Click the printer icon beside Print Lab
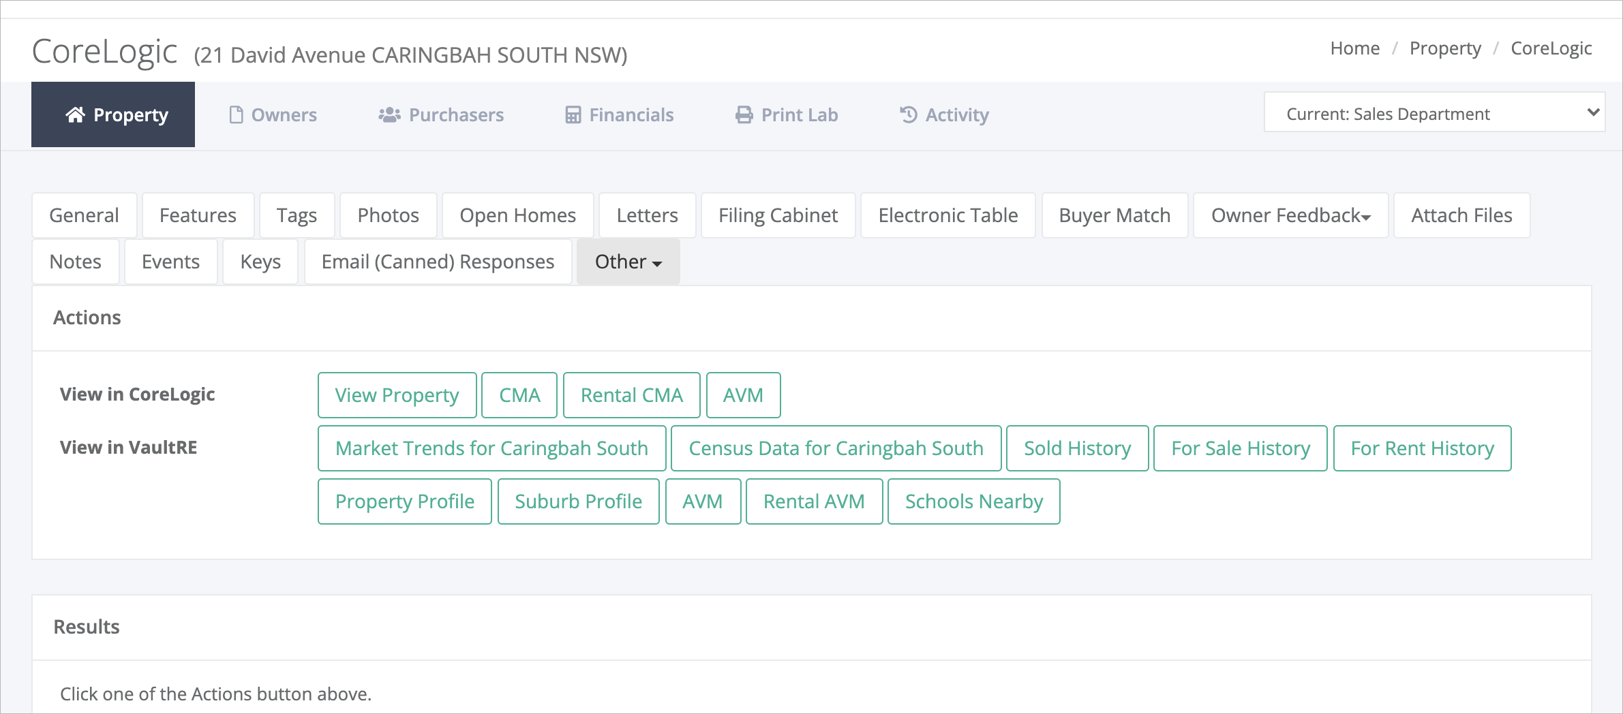The width and height of the screenshot is (1623, 714). click(744, 114)
